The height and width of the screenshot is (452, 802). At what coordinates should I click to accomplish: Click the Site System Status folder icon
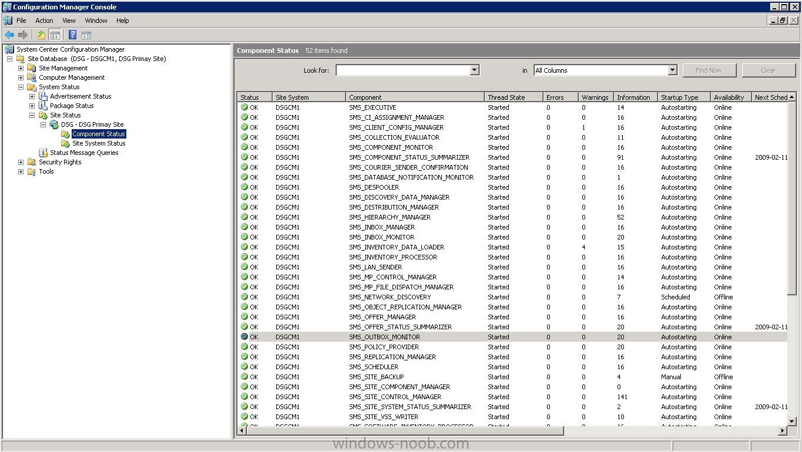pyautogui.click(x=65, y=143)
